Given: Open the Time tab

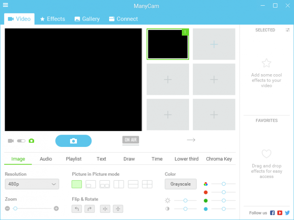Looking at the screenshot, I should tap(157, 159).
